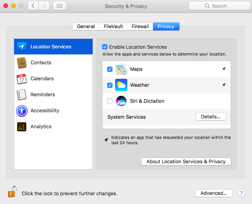Viewport: 252px width, 204px height.
Task: Click the Weather row label
Action: [140, 85]
